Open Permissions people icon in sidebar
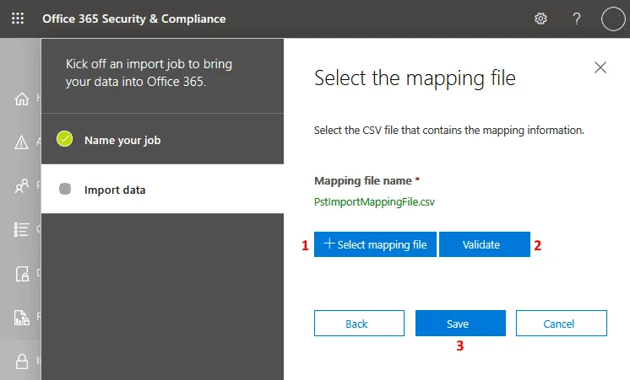Viewport: 630px width, 380px height. 23,185
